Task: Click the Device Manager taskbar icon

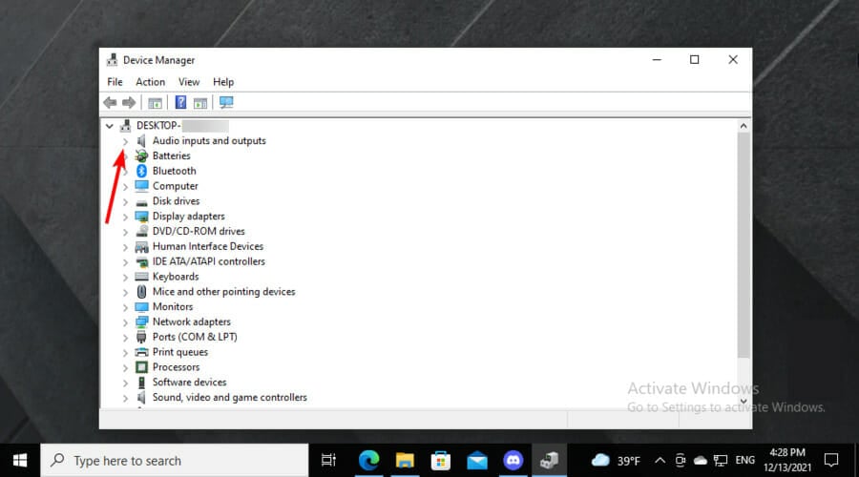Action: [549, 461]
